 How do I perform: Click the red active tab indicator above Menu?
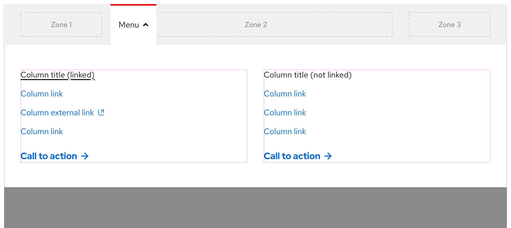pyautogui.click(x=133, y=4)
